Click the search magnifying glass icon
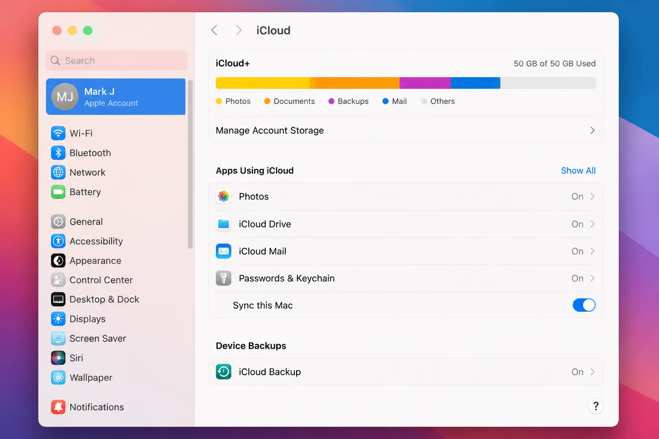 pyautogui.click(x=55, y=60)
